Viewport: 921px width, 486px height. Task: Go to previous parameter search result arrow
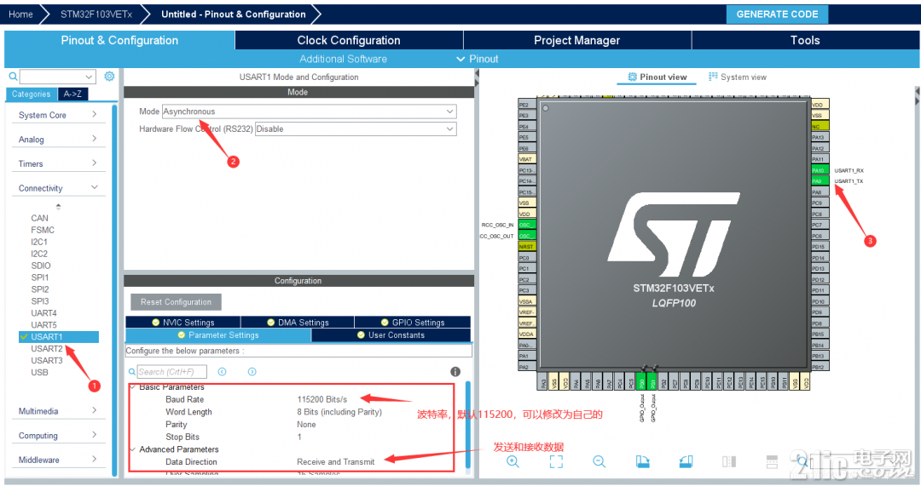point(222,372)
